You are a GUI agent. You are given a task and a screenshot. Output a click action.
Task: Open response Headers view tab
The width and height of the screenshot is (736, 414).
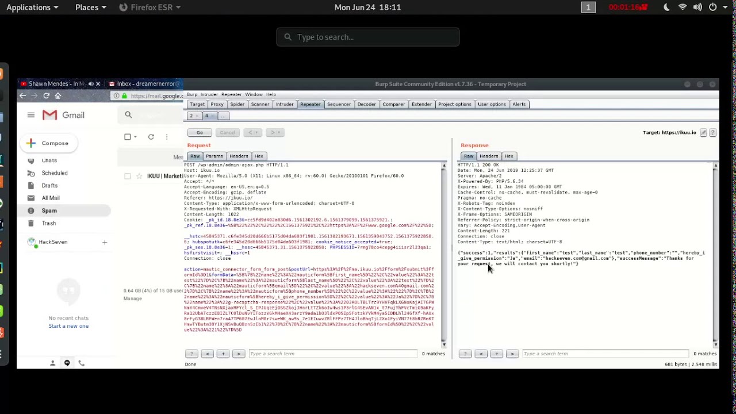coord(488,156)
